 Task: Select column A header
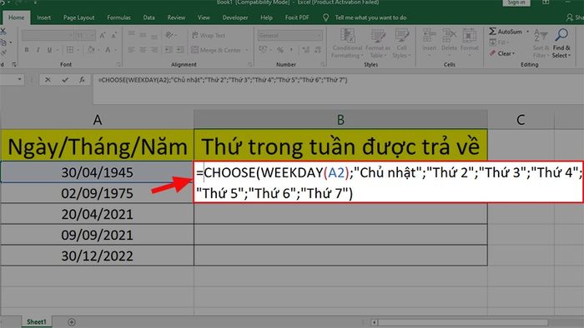98,120
